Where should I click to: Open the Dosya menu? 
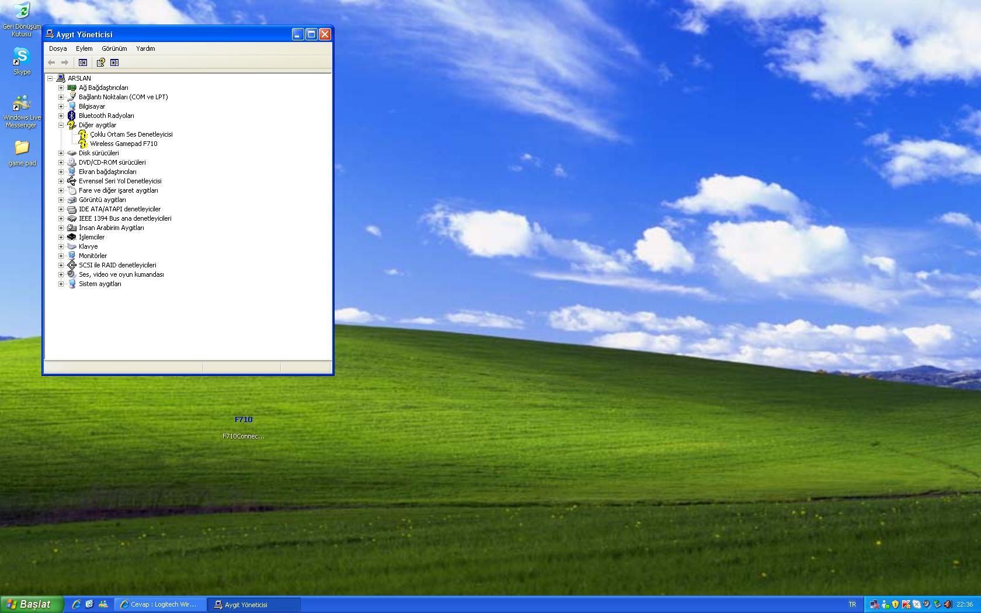(x=58, y=48)
